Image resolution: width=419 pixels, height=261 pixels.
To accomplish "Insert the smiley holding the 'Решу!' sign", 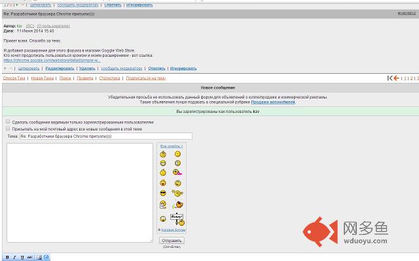I will pyautogui.click(x=177, y=219).
